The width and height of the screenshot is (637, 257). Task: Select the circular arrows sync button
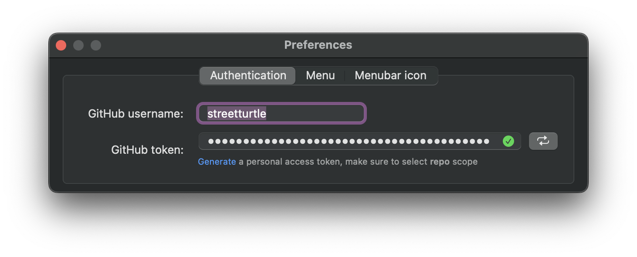click(x=543, y=141)
